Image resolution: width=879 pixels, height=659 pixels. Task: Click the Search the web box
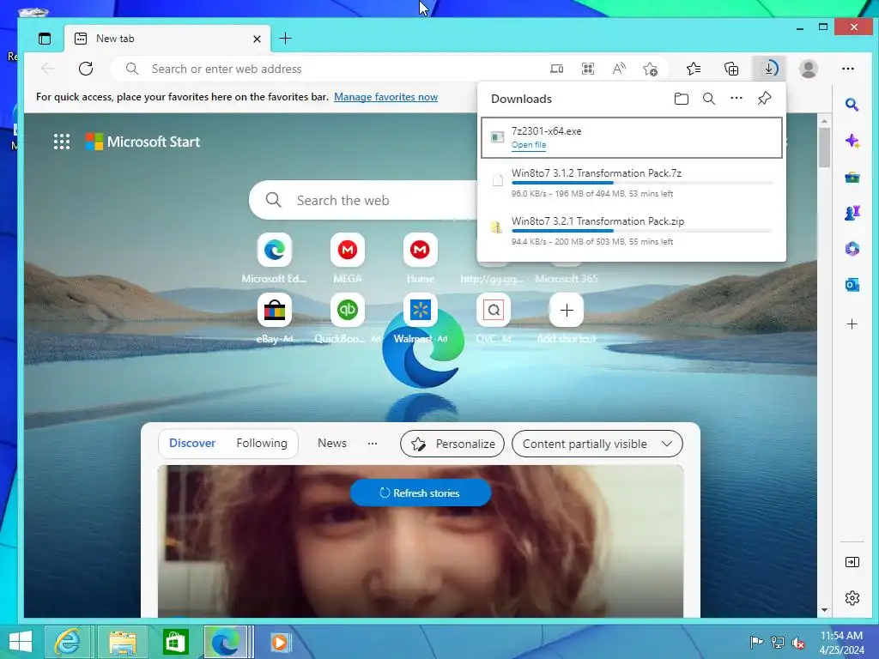[363, 200]
